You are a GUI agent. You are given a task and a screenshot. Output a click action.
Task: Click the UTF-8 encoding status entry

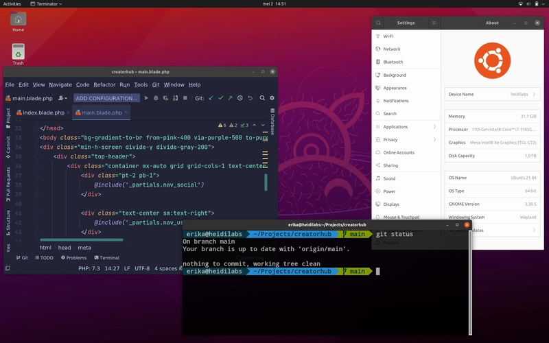(142, 268)
